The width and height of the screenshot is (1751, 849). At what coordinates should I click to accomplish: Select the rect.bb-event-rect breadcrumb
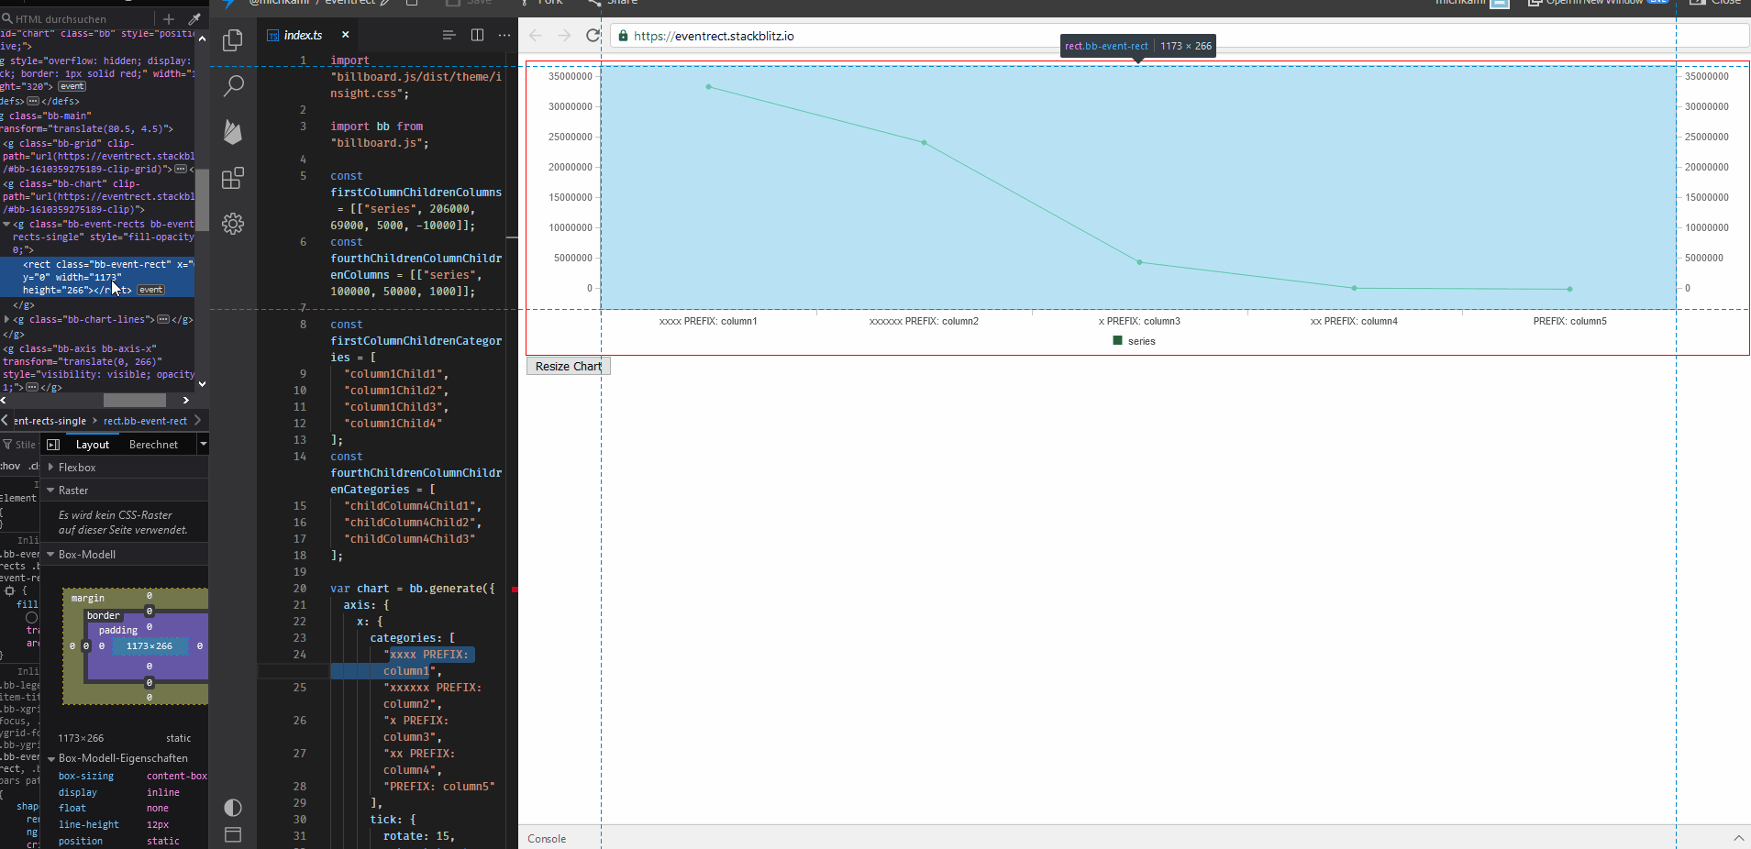[x=145, y=421]
